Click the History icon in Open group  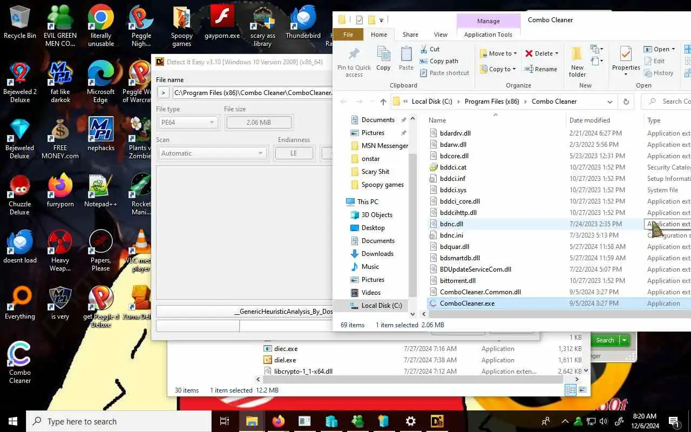pos(659,73)
